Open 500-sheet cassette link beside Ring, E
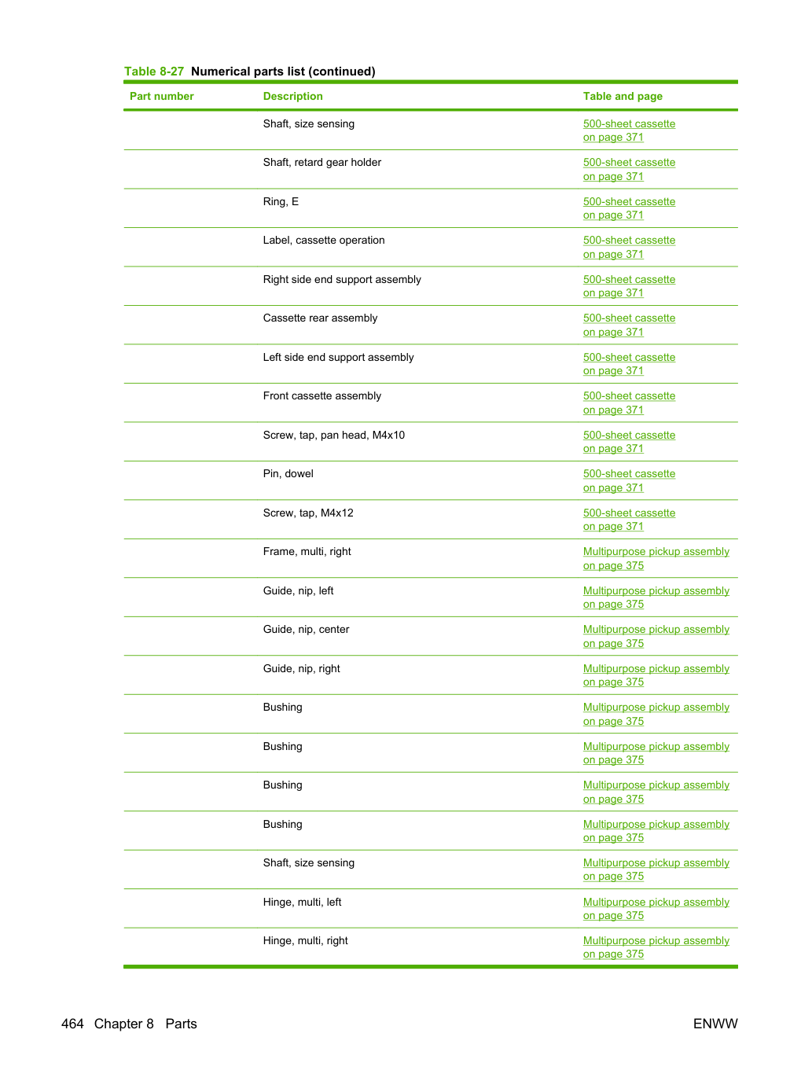 click(x=629, y=208)
